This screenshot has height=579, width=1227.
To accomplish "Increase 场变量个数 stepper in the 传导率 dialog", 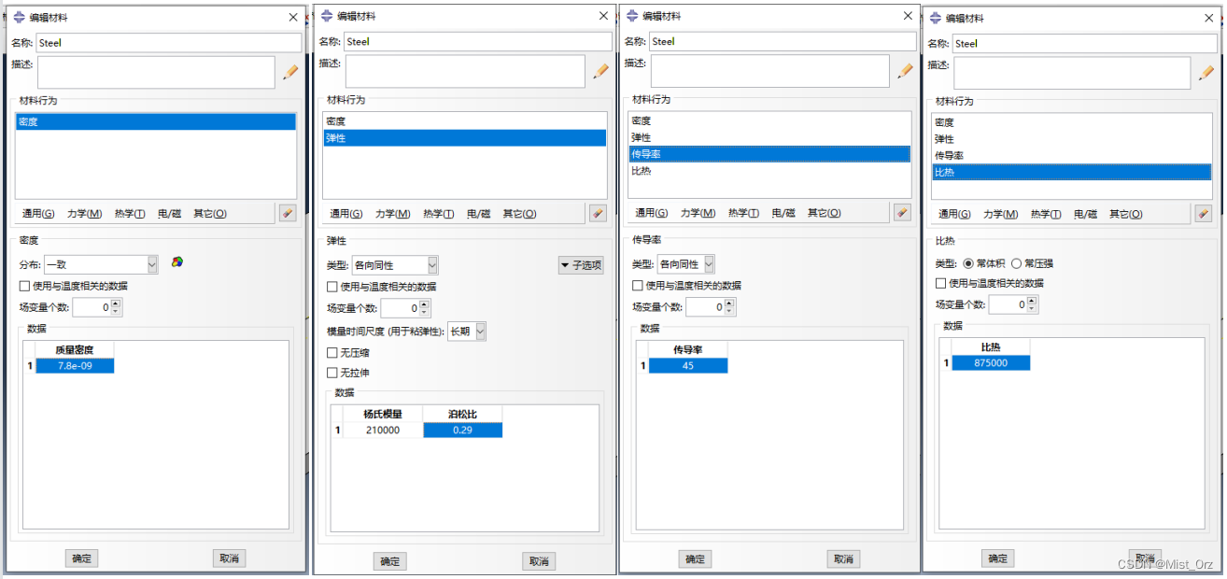I will point(730,303).
